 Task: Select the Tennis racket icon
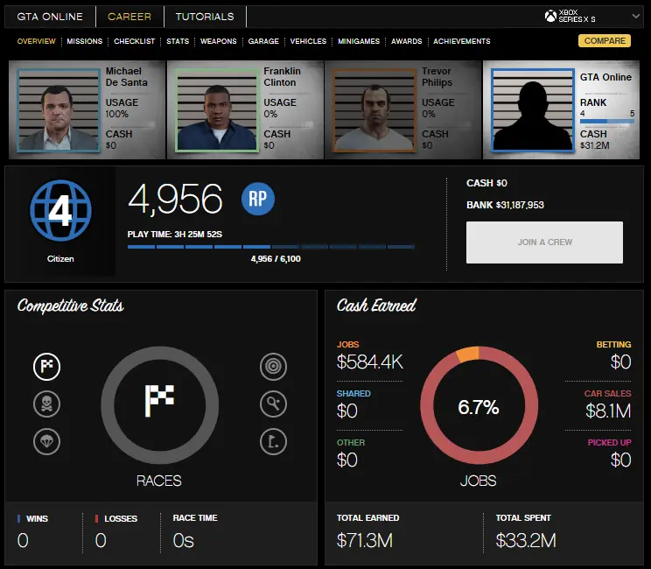(273, 404)
